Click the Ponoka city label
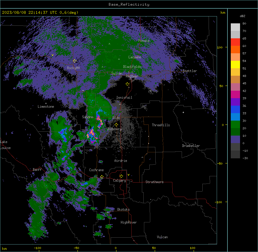 (144, 41)
